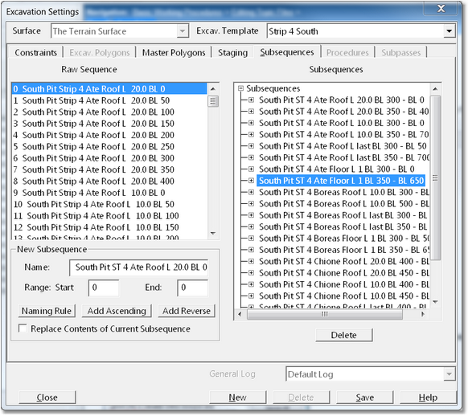The width and height of the screenshot is (468, 416).
Task: Expand the Chione Roof L 20.0 BL 400 node
Action: (251, 261)
